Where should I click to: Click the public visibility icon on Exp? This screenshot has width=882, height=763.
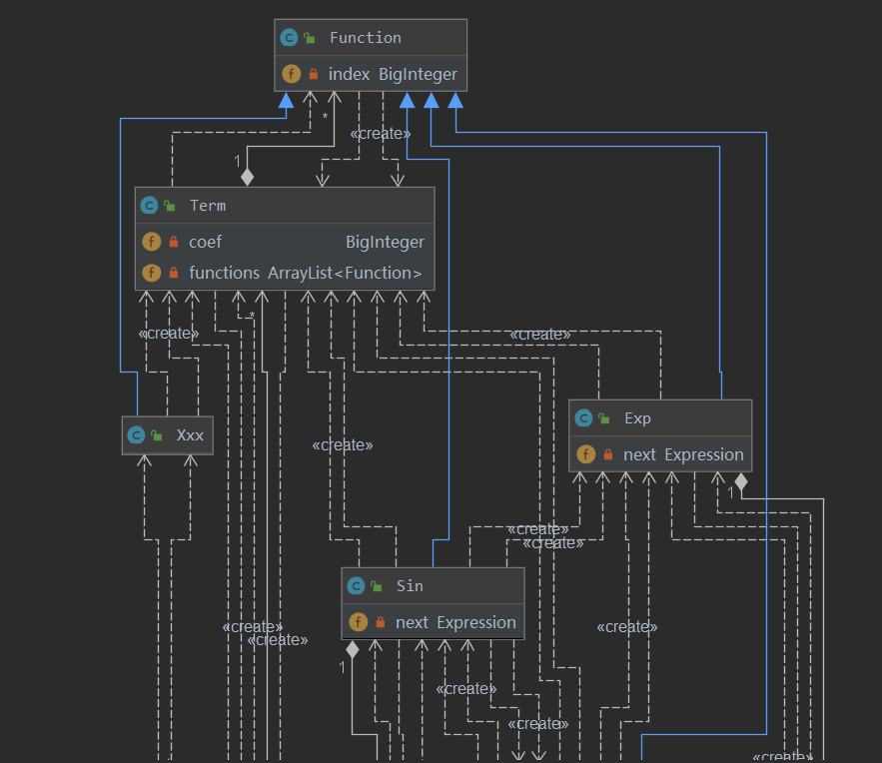pos(604,418)
